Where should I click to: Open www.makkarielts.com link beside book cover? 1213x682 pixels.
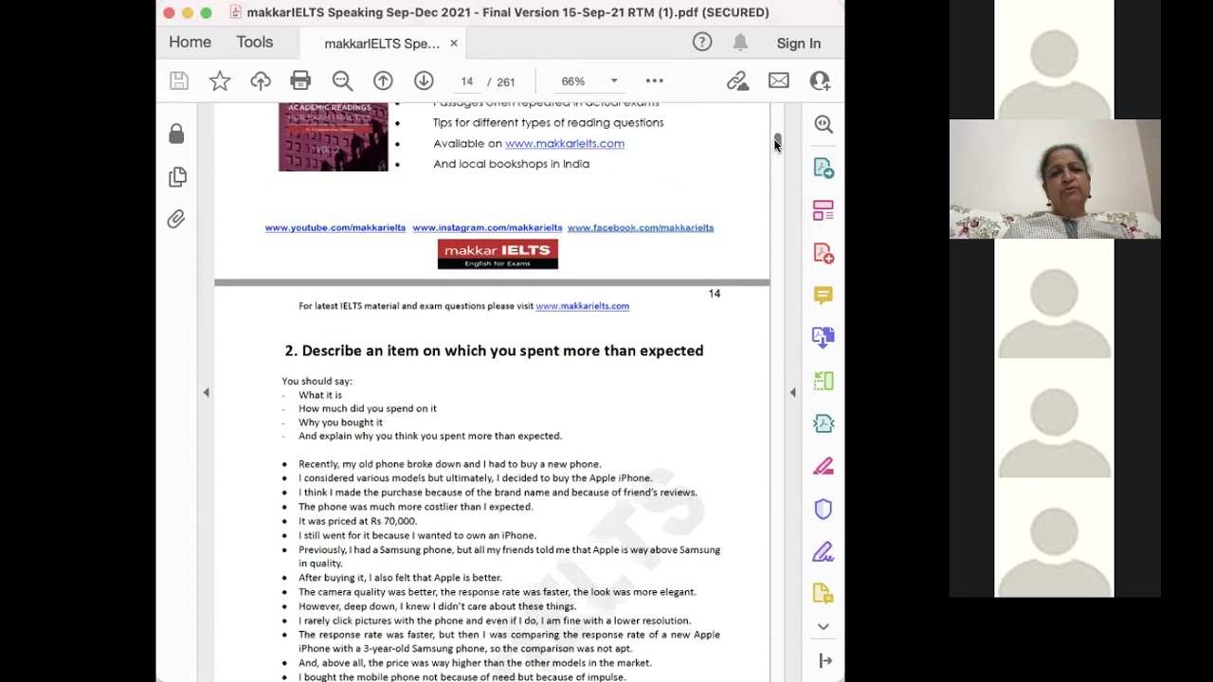(x=565, y=143)
